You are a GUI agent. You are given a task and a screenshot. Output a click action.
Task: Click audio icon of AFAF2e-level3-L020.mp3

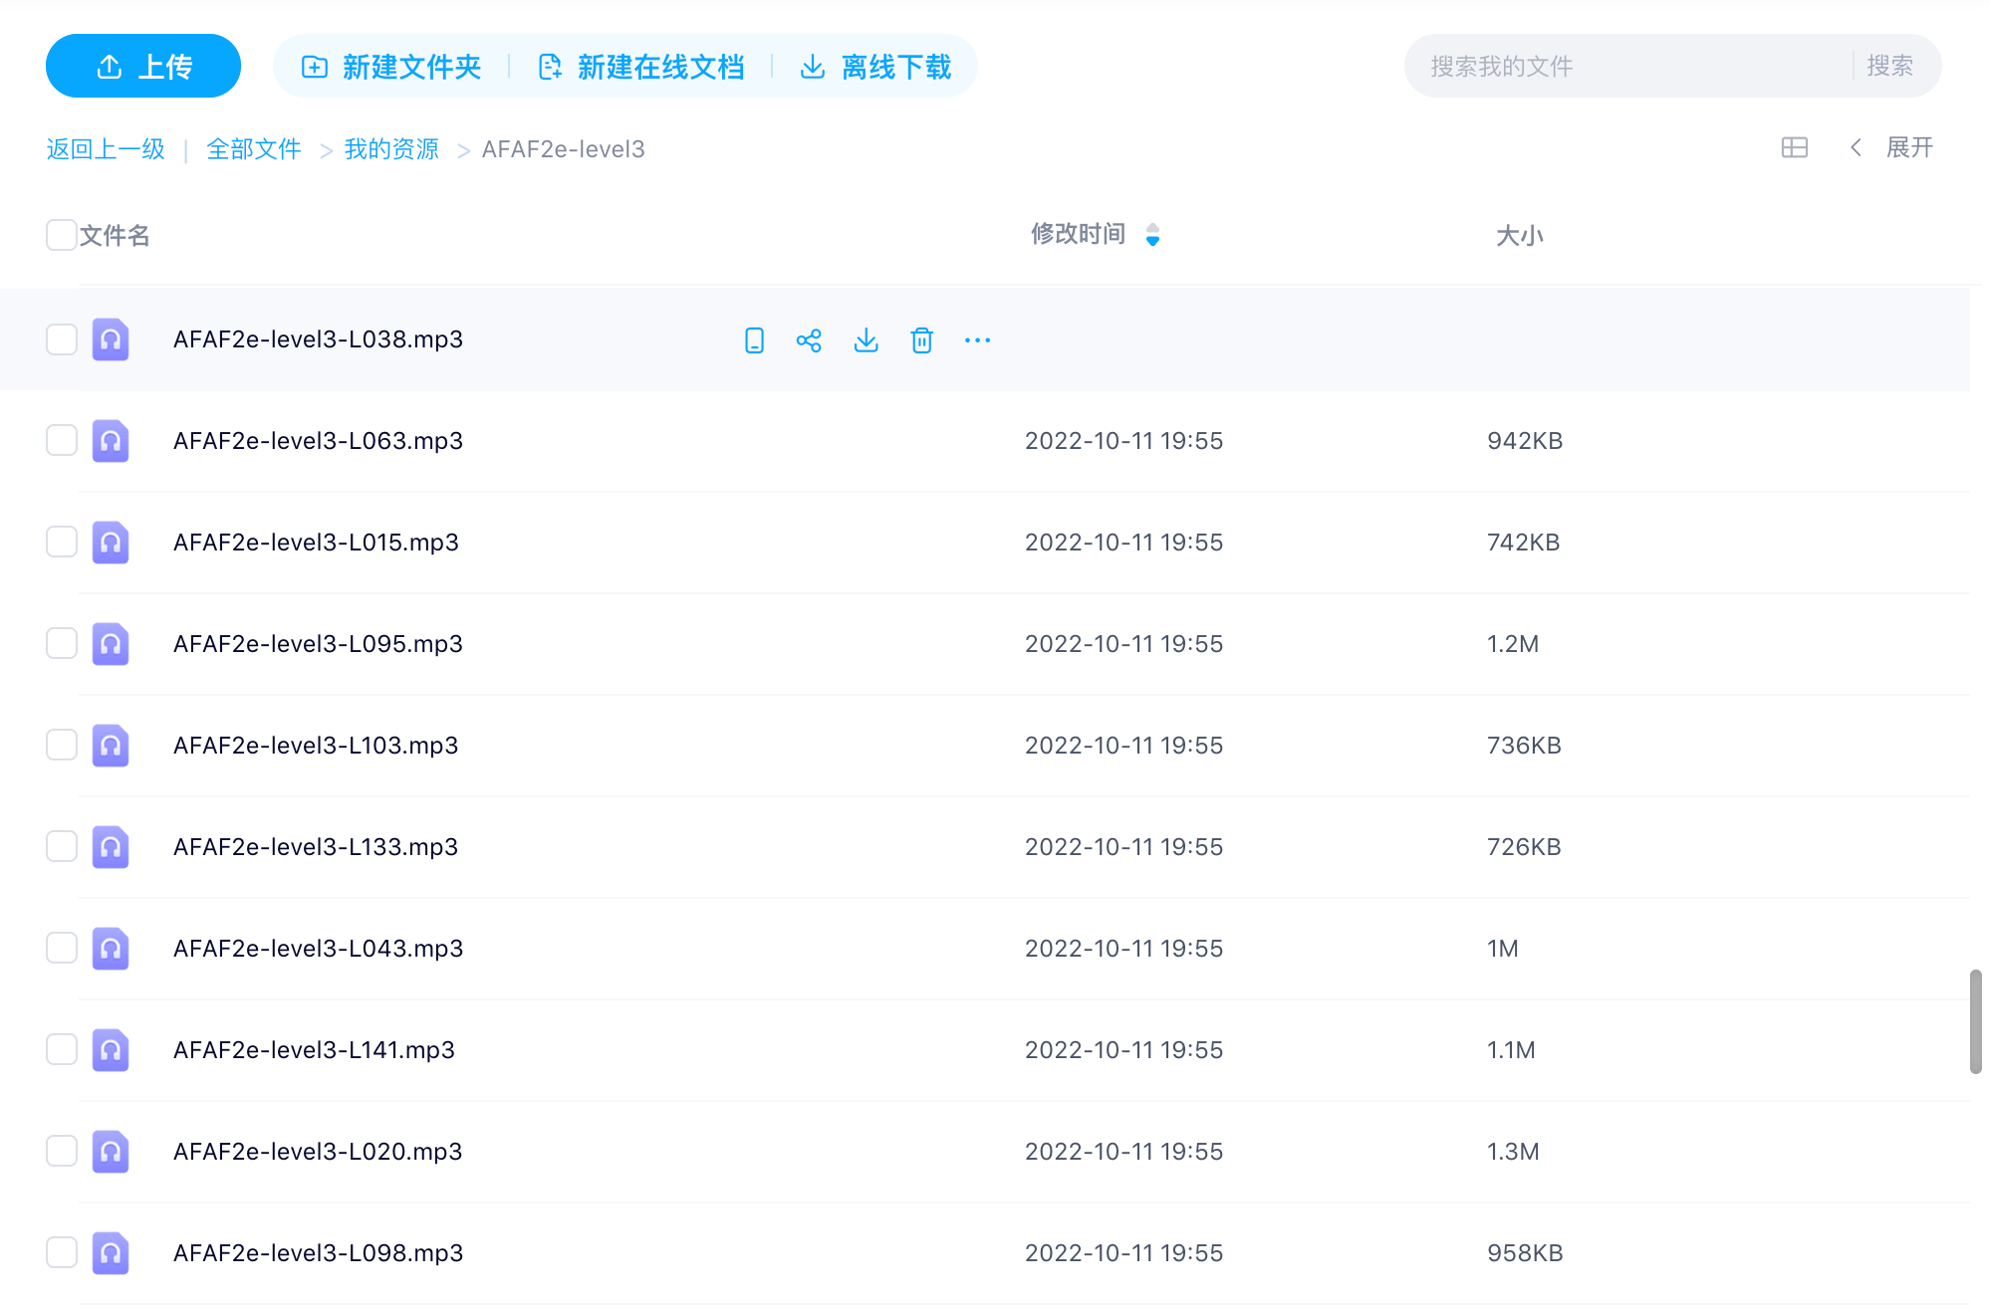(x=111, y=1152)
